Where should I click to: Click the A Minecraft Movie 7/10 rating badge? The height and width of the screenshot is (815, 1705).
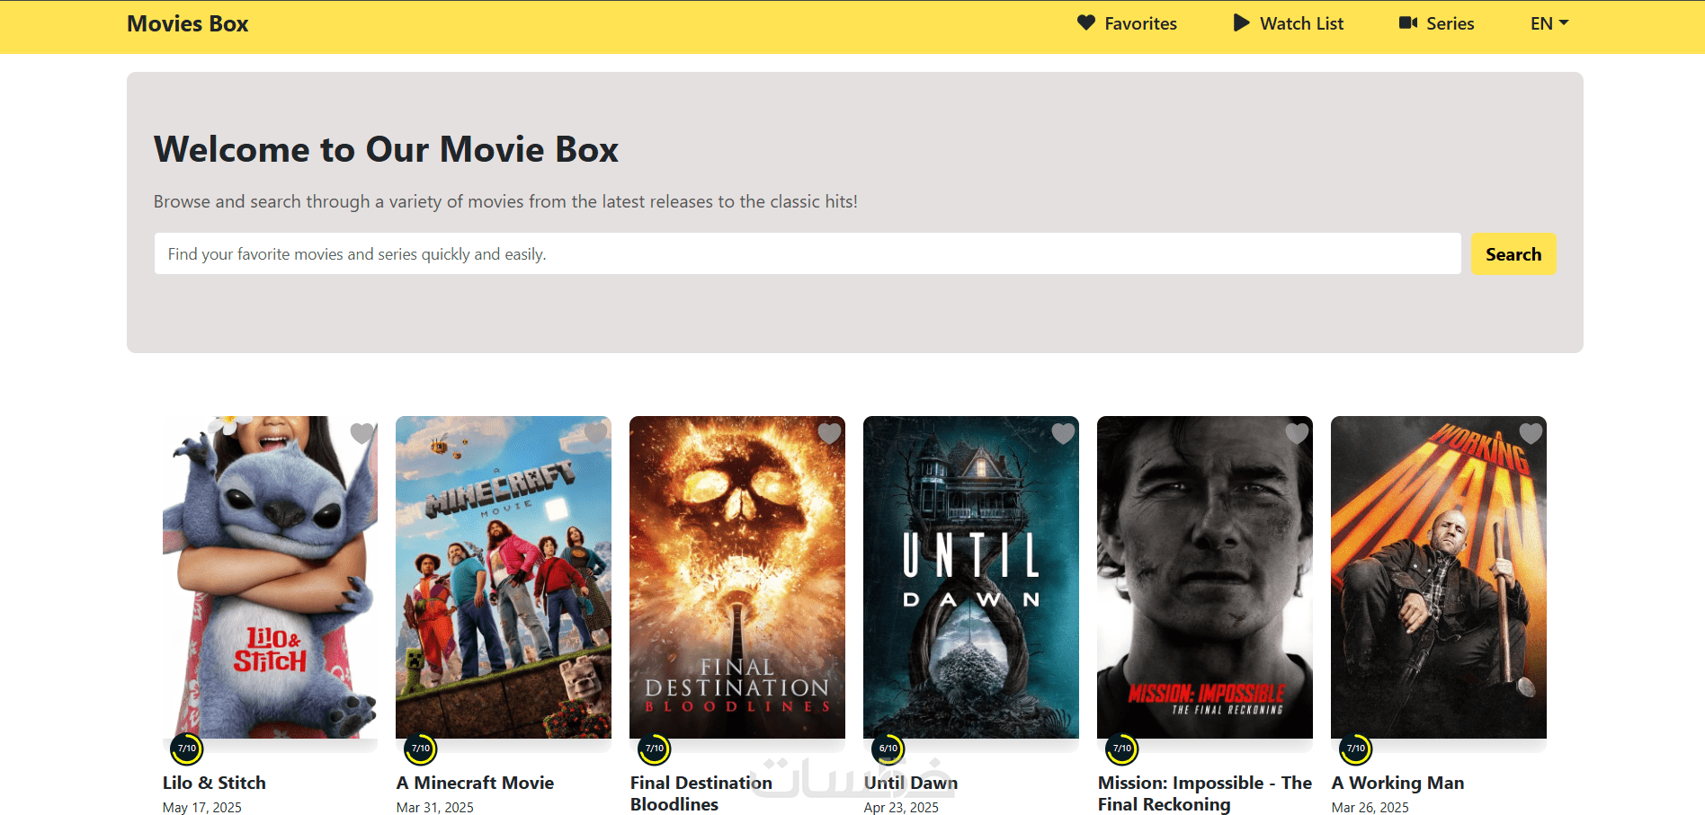(x=421, y=749)
